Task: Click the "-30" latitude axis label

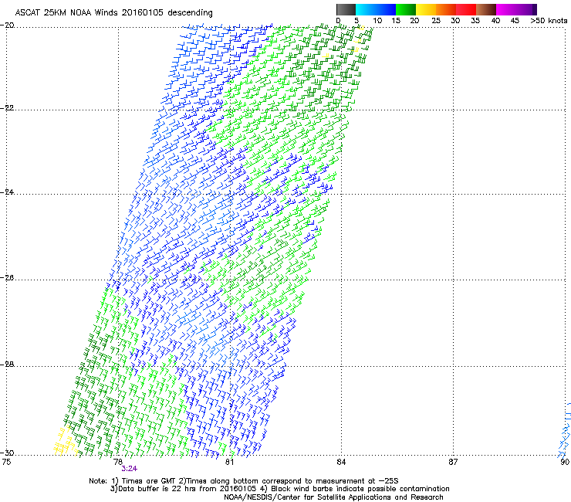Action: click(x=7, y=453)
